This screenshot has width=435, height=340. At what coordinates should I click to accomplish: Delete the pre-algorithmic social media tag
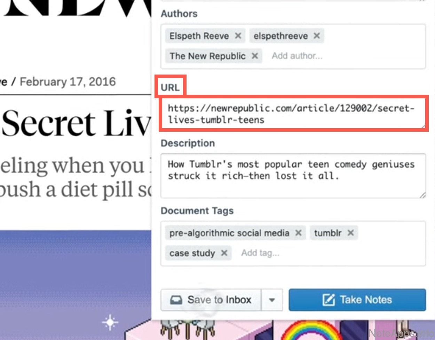[298, 233]
